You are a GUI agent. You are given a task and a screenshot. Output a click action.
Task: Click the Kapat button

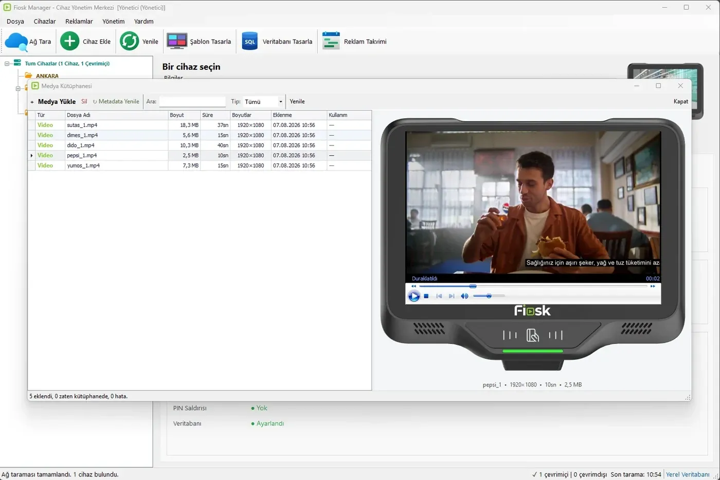681,102
